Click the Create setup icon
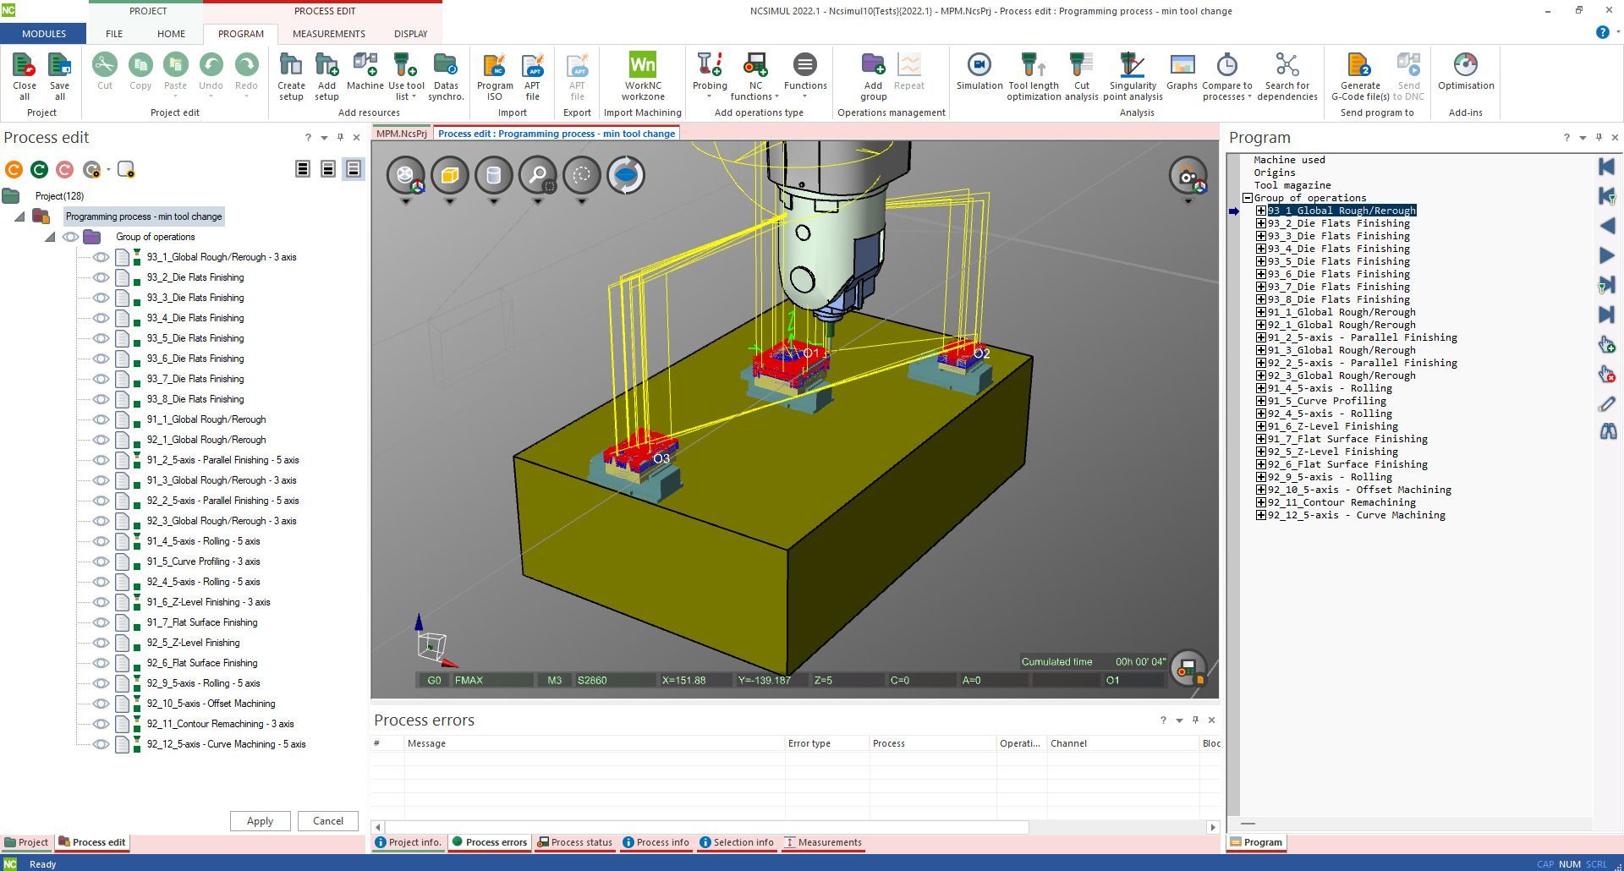 point(291,76)
